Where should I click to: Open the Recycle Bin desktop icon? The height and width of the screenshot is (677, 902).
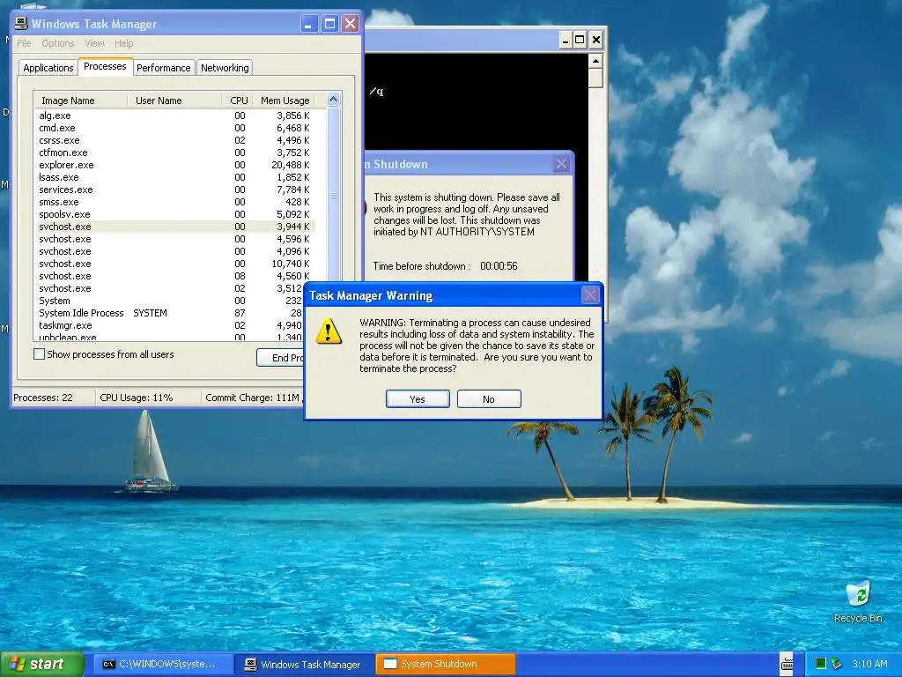tap(858, 601)
